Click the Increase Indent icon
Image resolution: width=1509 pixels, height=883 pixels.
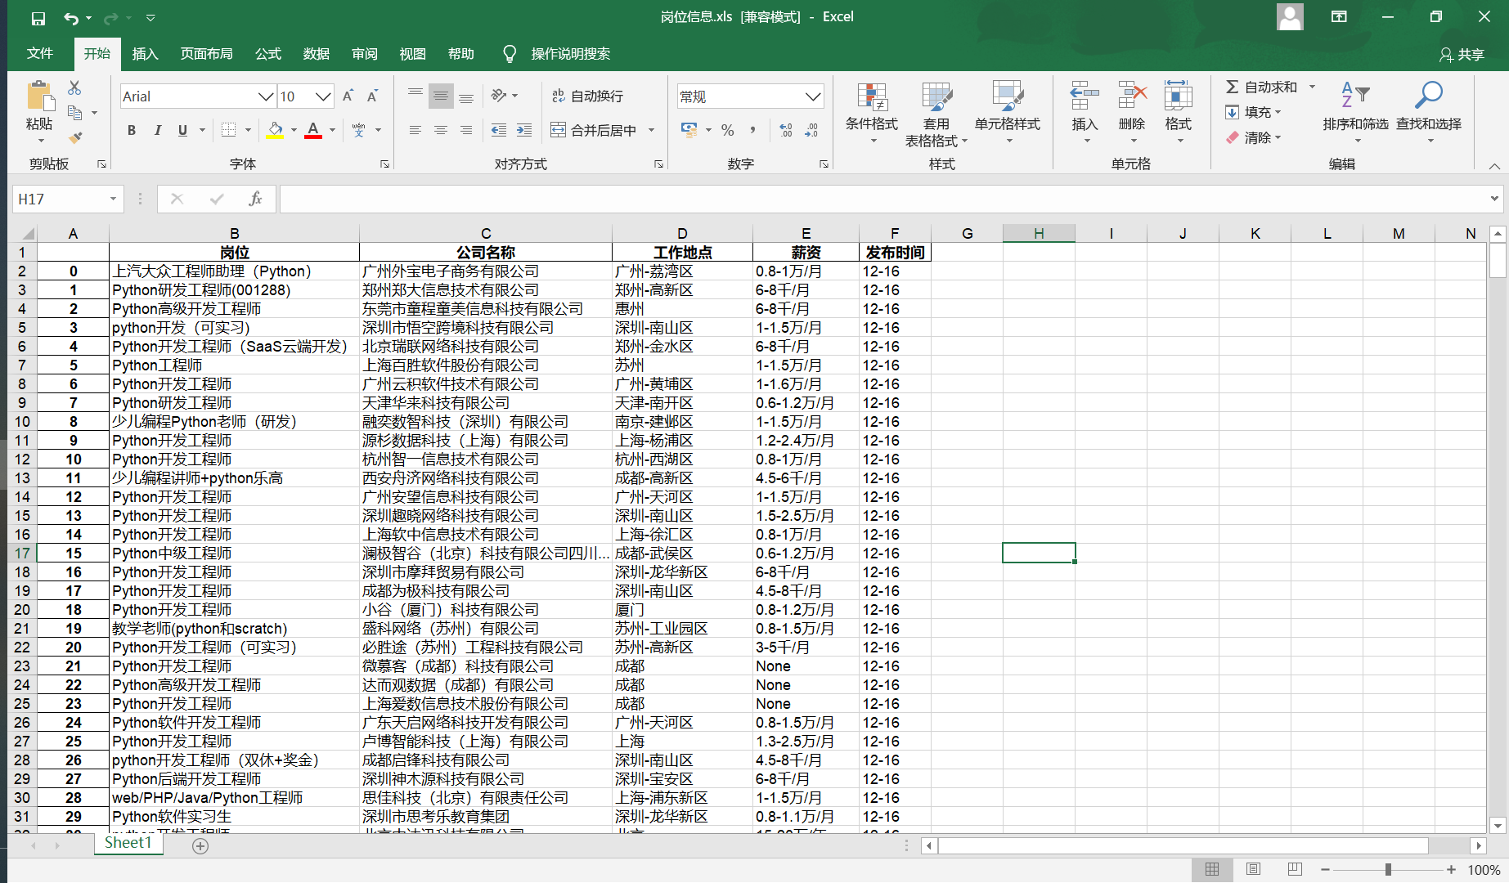pyautogui.click(x=524, y=130)
